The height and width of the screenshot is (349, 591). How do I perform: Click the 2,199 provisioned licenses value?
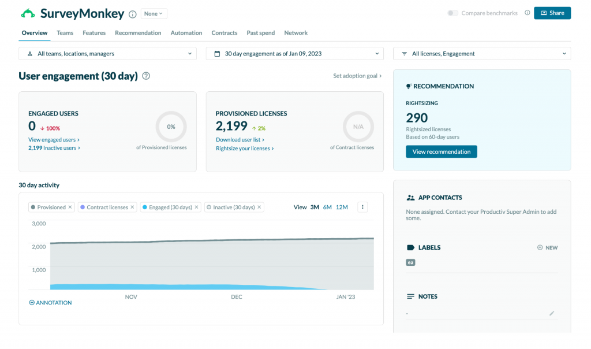[x=231, y=125]
